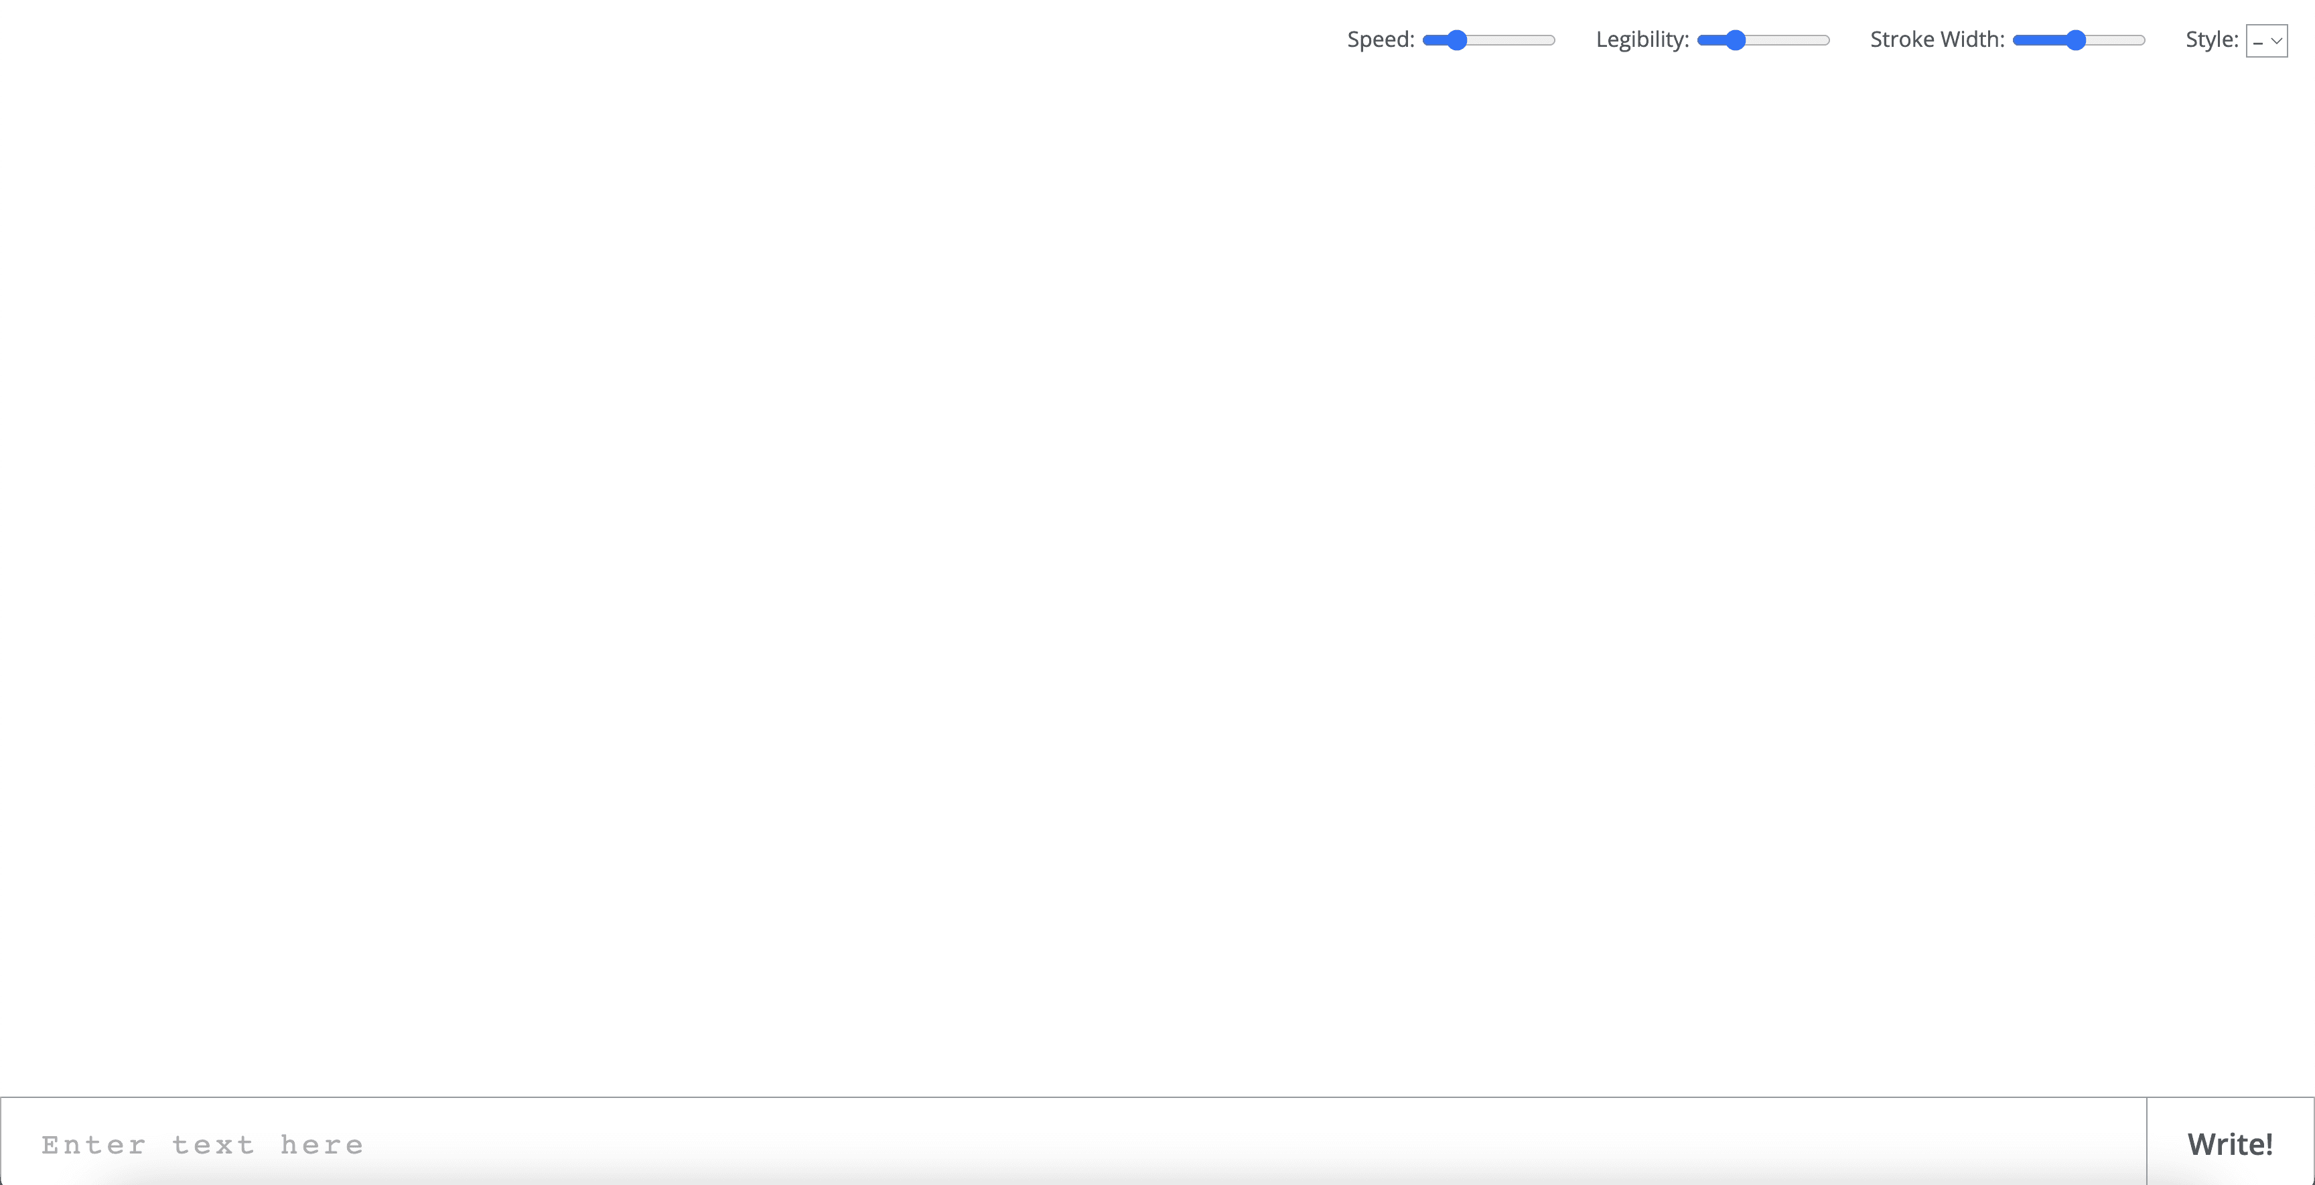Open the Style dropdown
The height and width of the screenshot is (1185, 2315).
pyautogui.click(x=2265, y=40)
